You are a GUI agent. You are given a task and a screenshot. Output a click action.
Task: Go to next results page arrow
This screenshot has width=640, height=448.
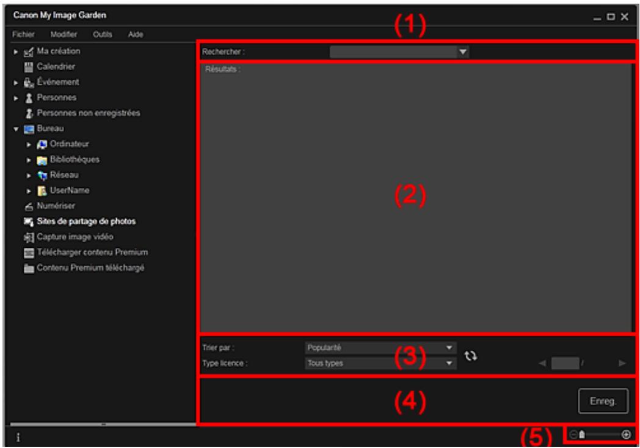622,363
